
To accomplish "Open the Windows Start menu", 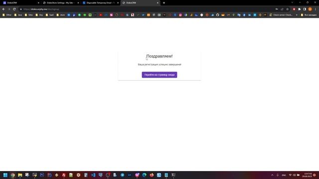I will click(x=5, y=175).
